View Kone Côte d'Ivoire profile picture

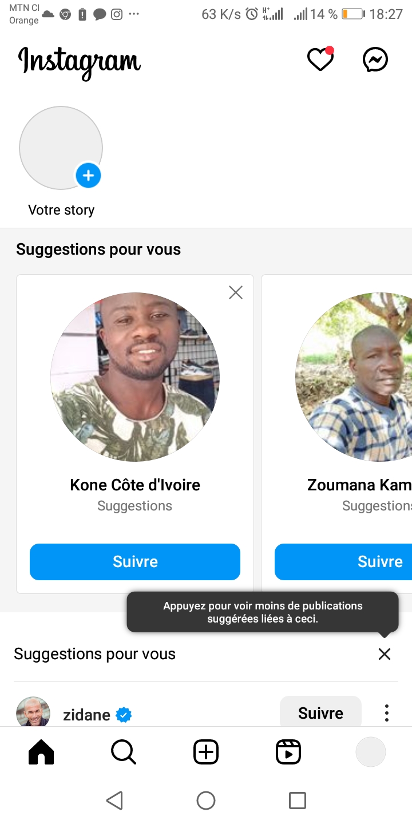(x=135, y=377)
